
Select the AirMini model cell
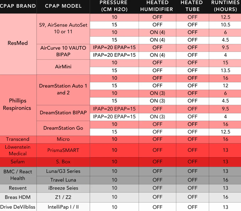click(x=63, y=67)
